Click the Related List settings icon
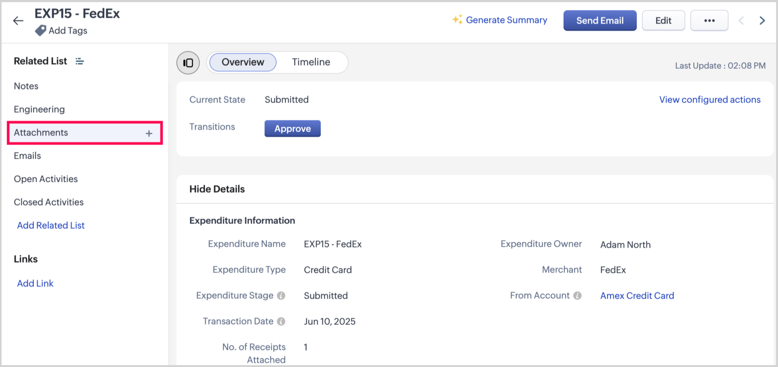The width and height of the screenshot is (778, 367). tap(79, 61)
